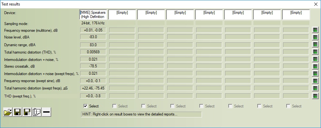Viewport: 321px width, 128px height.
Task: Click the Sampling mode: label
Action: 16,24
